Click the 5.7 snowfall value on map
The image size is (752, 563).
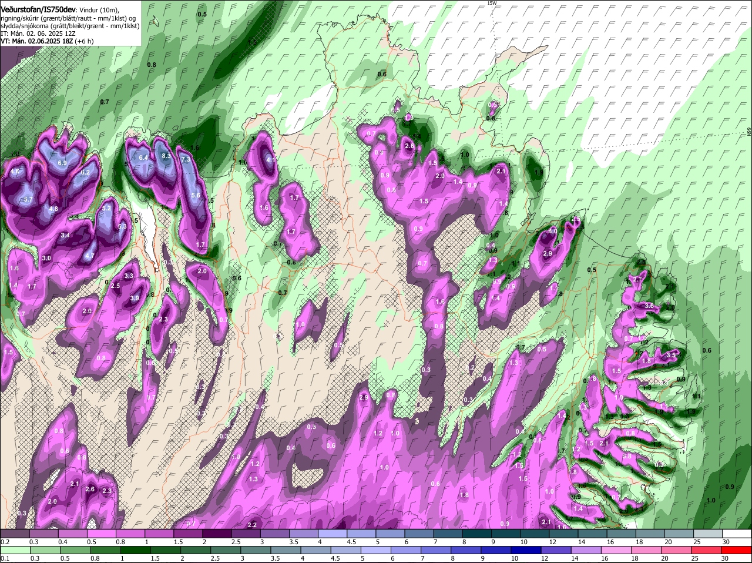tap(28, 200)
